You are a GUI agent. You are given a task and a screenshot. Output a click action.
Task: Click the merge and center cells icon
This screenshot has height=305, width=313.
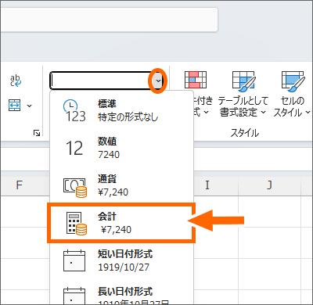(x=14, y=106)
